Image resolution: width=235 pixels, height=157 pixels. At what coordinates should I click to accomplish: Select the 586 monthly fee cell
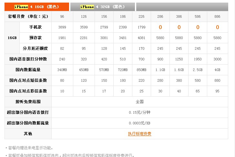tap(198, 16)
